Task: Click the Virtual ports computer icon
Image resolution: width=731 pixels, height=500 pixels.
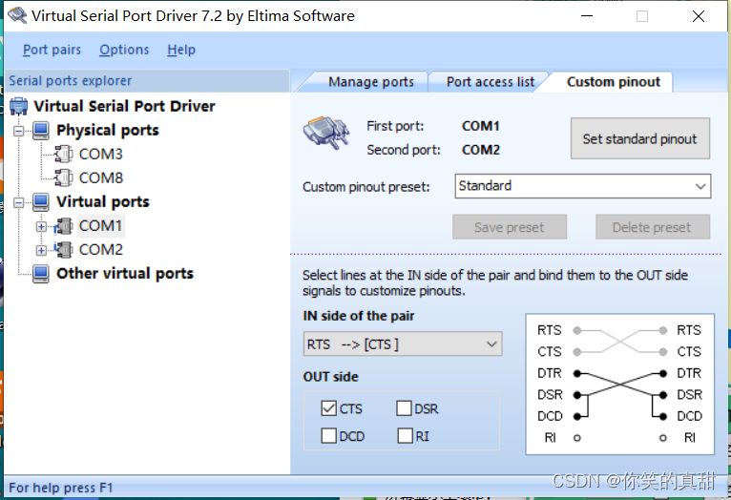Action: pos(41,201)
